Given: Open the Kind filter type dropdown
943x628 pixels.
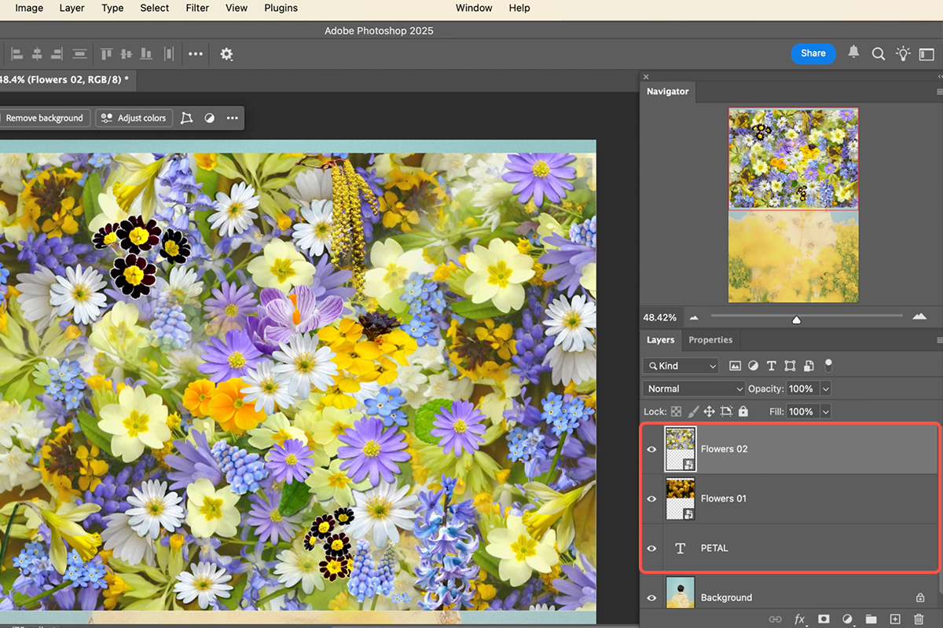Looking at the screenshot, I should coord(681,366).
